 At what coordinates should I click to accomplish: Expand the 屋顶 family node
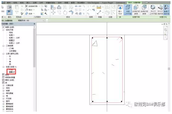[3, 101]
